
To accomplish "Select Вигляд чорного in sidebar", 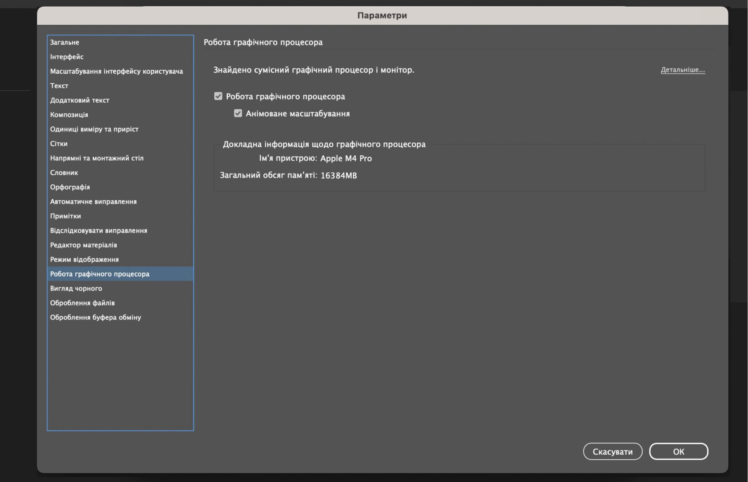I will (76, 288).
